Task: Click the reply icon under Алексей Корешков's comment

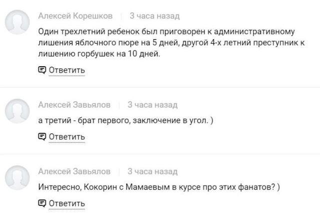Action: 42,70
